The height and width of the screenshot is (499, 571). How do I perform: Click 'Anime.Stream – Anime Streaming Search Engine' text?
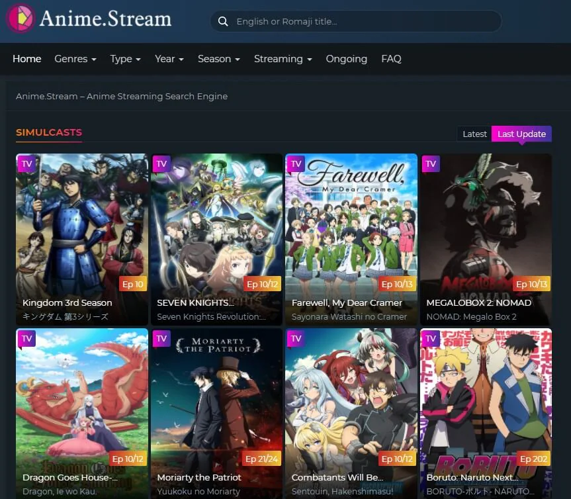coord(122,96)
